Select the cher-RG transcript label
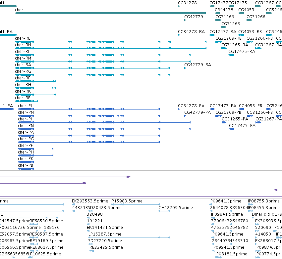 click(x=23, y=71)
